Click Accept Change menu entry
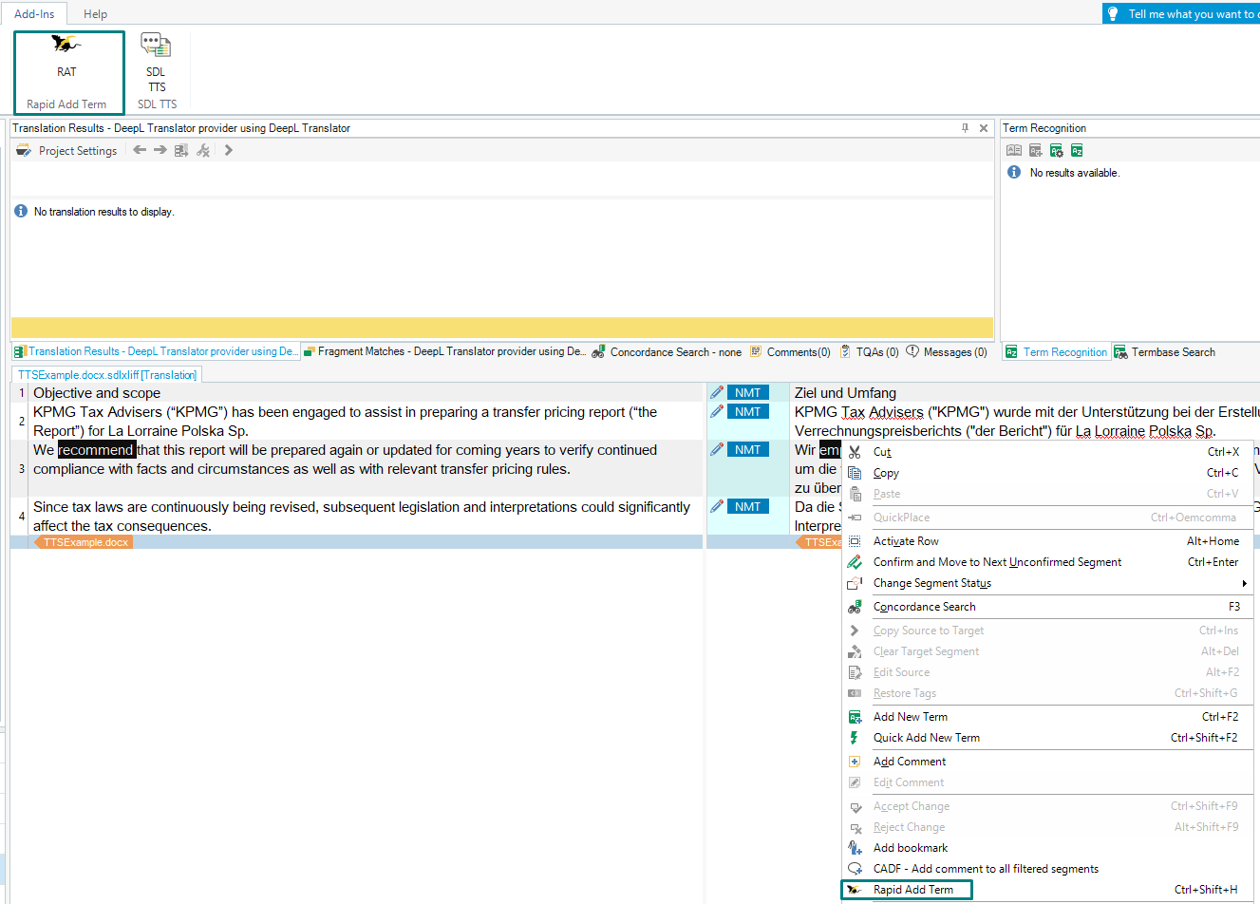The height and width of the screenshot is (904, 1260). (x=1048, y=806)
